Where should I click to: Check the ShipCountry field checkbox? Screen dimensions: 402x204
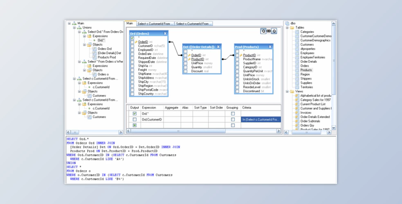pyautogui.click(x=132, y=94)
